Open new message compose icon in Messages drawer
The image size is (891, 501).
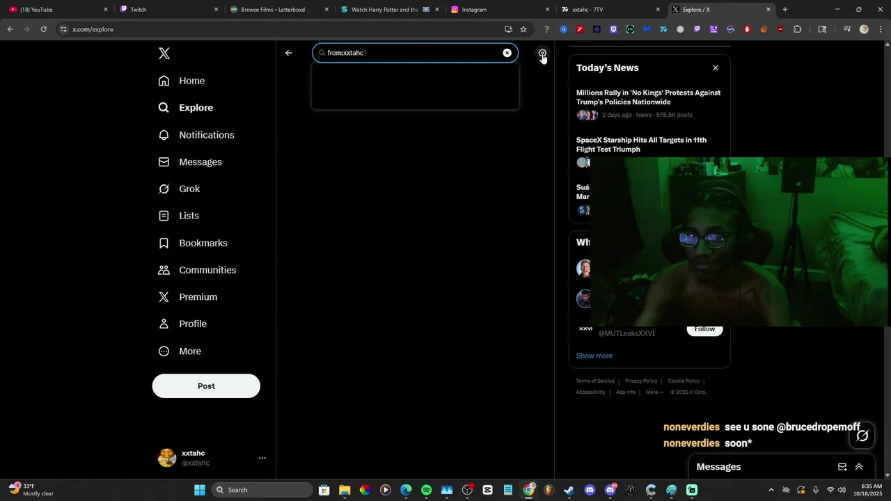pos(842,467)
